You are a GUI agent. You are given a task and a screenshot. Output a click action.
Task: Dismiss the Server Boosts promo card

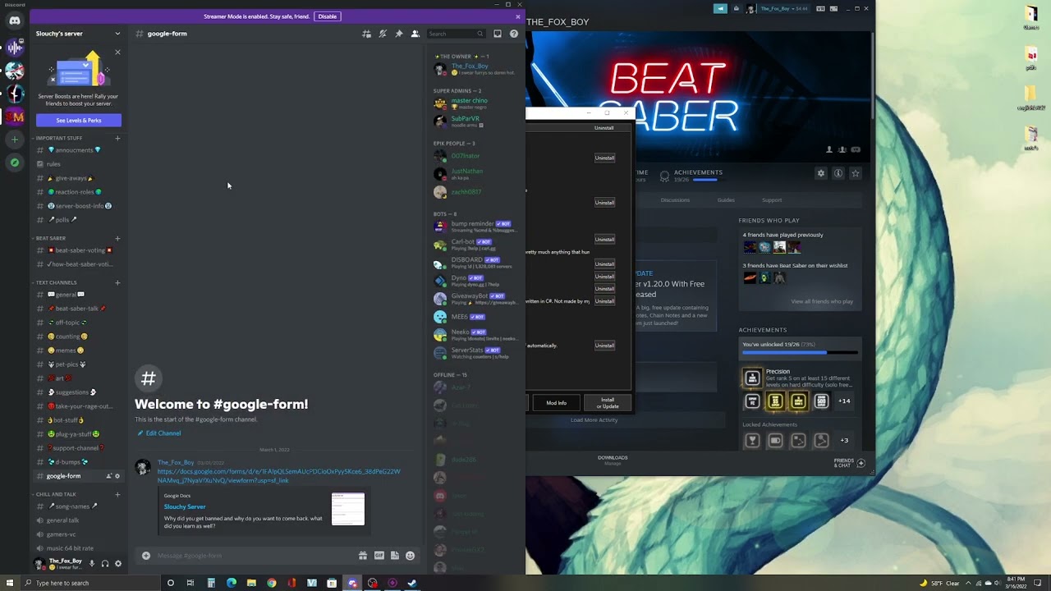click(117, 53)
